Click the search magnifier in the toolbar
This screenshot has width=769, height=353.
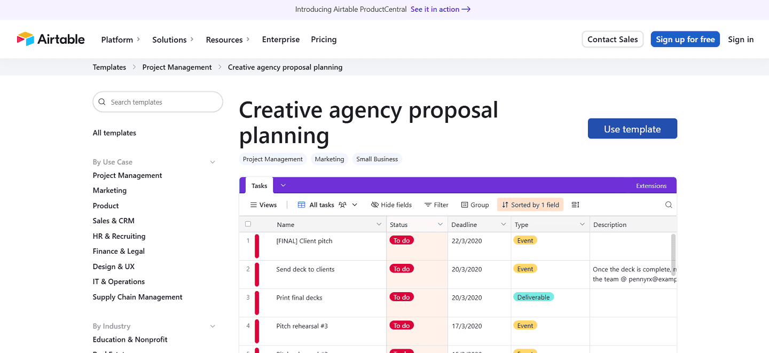669,205
